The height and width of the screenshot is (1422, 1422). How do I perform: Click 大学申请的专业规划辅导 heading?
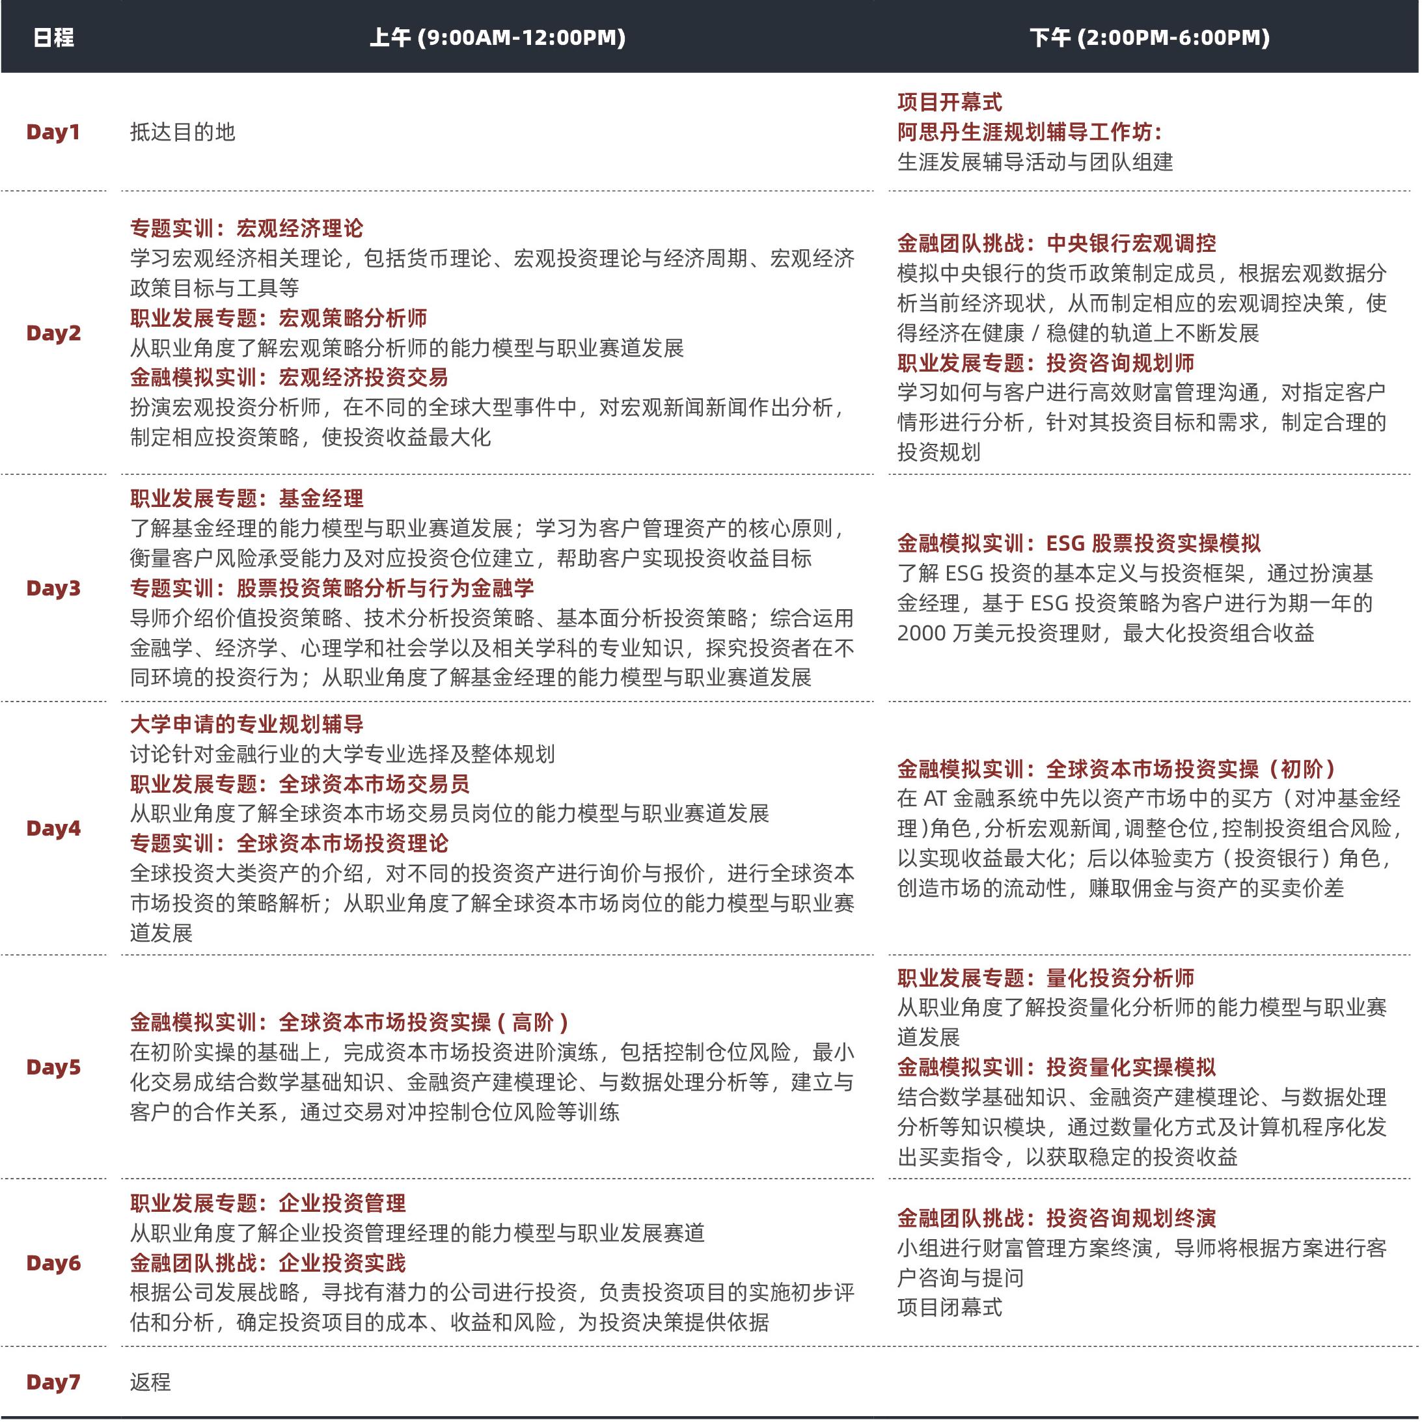pos(247,724)
